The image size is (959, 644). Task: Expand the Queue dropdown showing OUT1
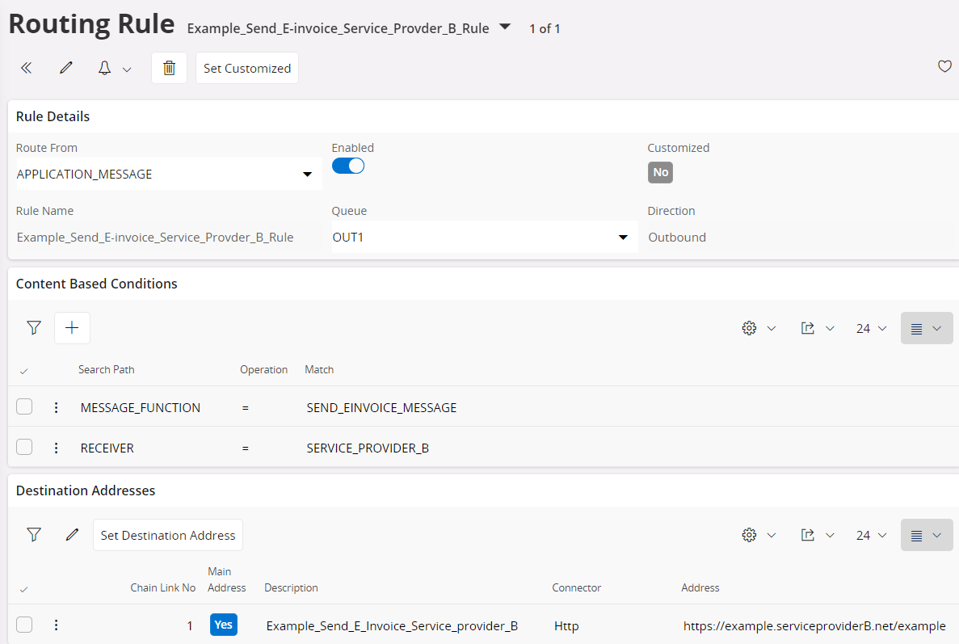tap(623, 237)
